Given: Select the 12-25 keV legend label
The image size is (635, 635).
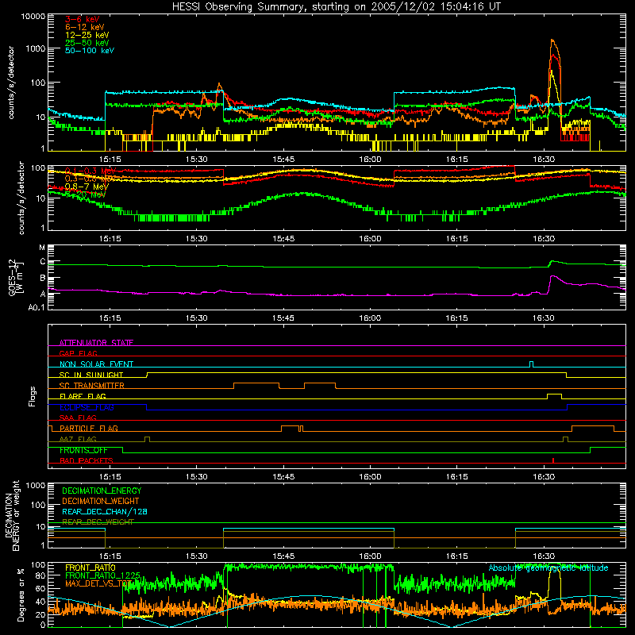Looking at the screenshot, I should tap(87, 35).
